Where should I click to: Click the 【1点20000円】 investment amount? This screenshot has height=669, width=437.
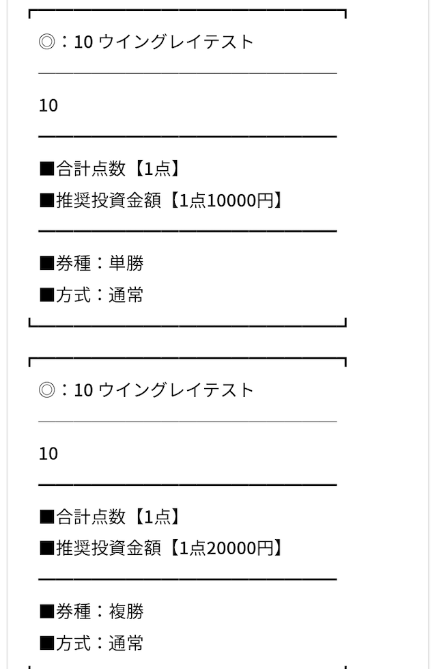point(225,548)
